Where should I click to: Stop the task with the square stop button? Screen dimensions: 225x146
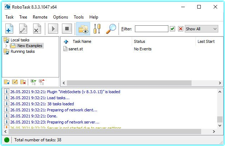[x=67, y=29]
